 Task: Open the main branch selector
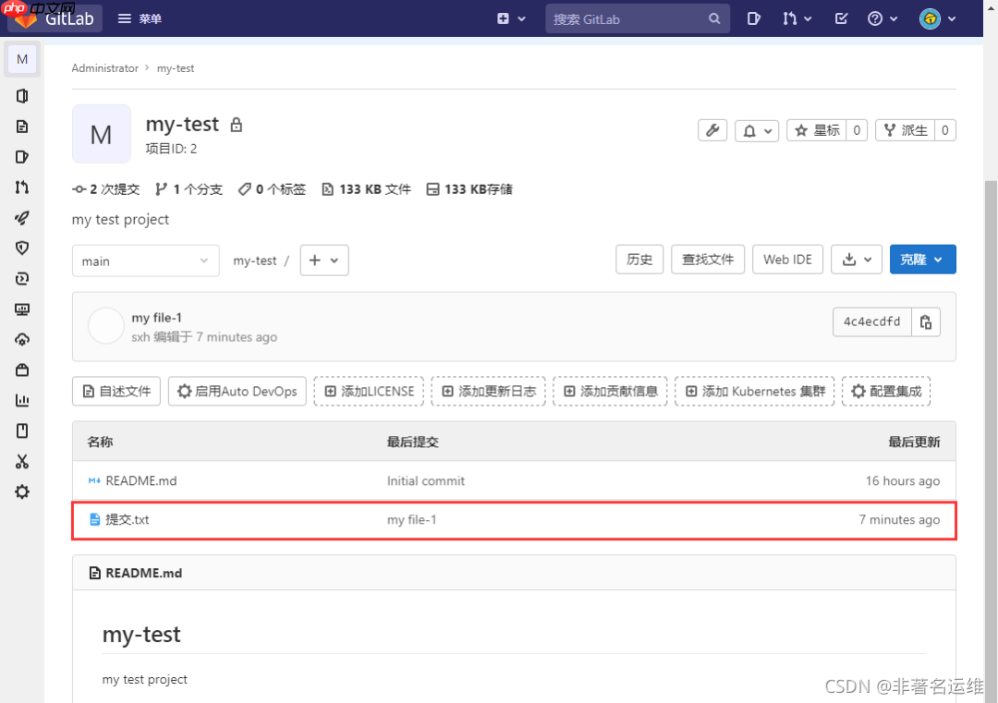[145, 261]
